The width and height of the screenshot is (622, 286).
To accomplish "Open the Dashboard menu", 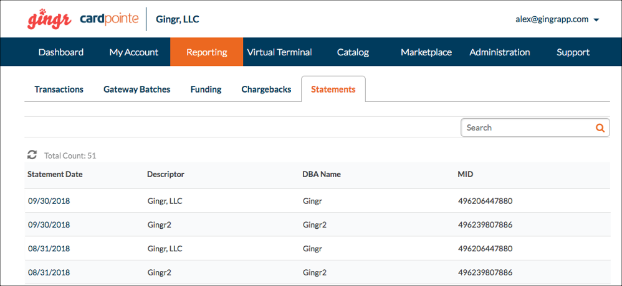I will (60, 52).
